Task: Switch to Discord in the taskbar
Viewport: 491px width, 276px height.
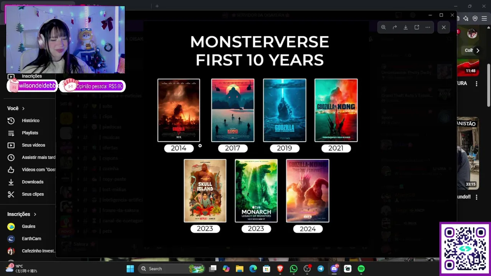Action: 334,269
